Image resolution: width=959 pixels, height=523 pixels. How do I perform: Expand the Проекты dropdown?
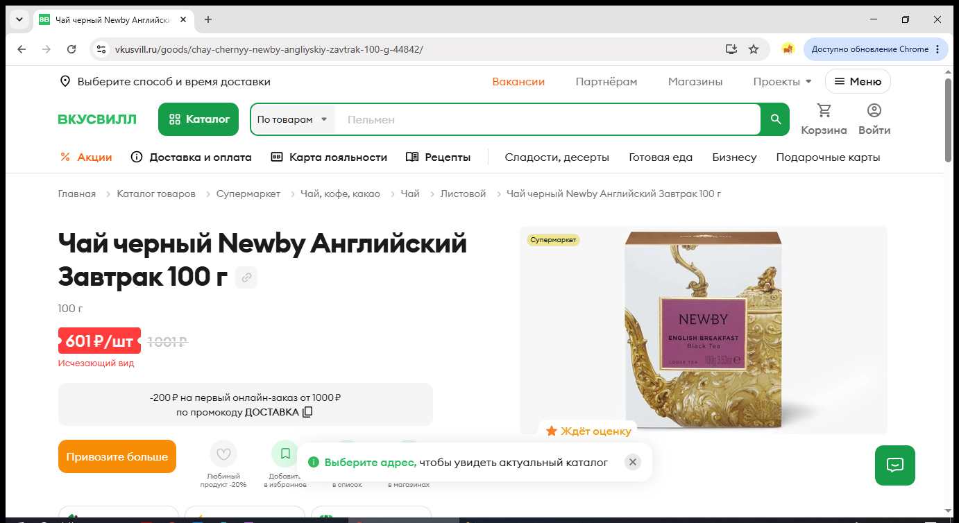pyautogui.click(x=782, y=82)
